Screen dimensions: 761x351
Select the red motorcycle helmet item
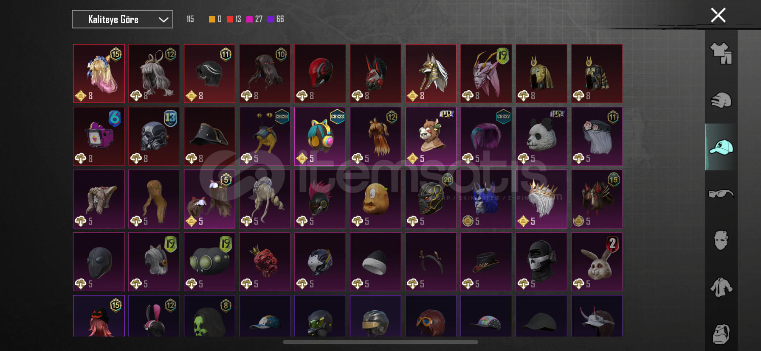(x=320, y=73)
